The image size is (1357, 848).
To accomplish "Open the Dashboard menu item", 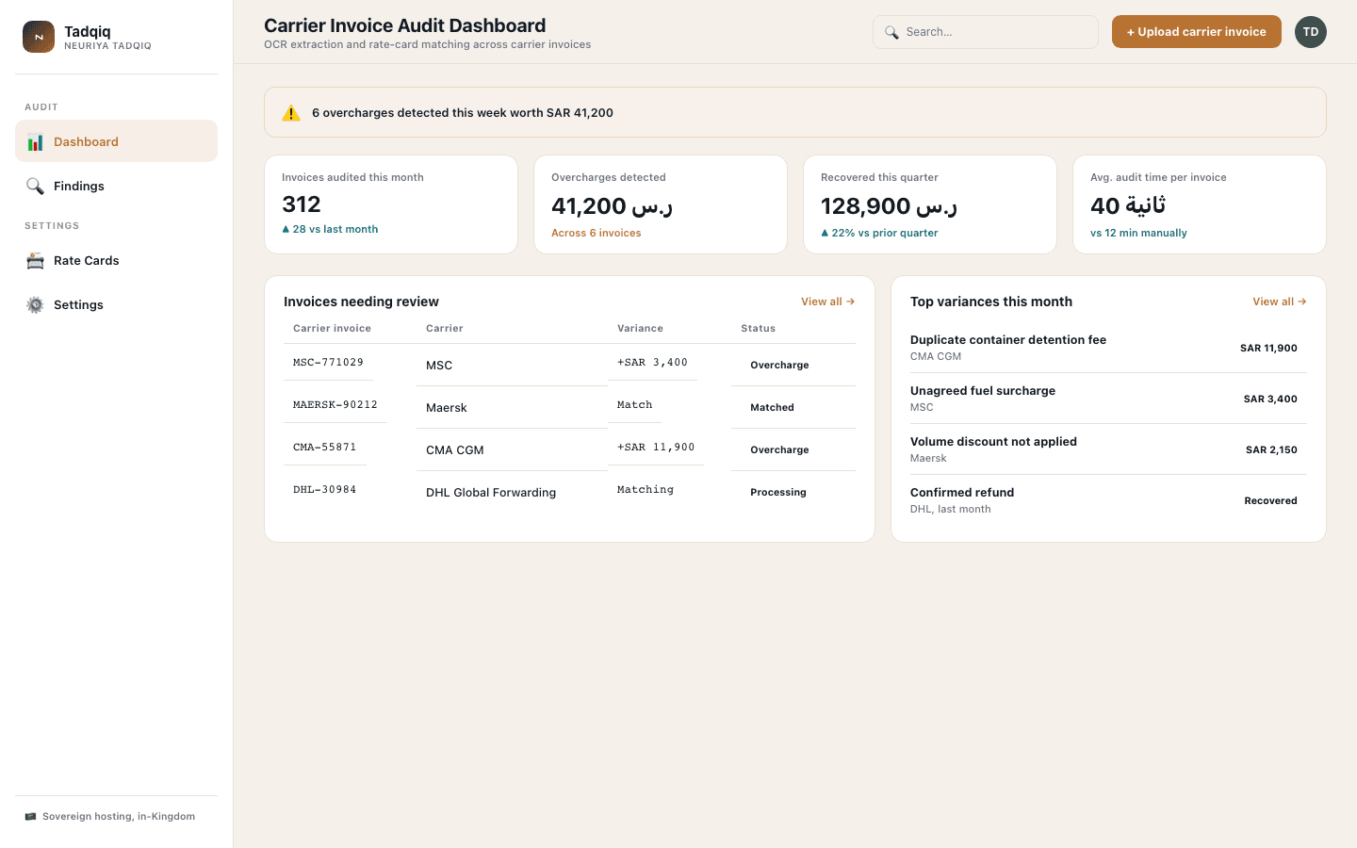I will pyautogui.click(x=116, y=141).
